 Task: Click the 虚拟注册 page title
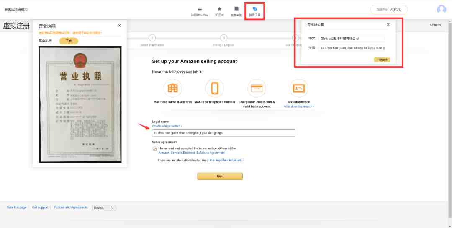click(16, 26)
